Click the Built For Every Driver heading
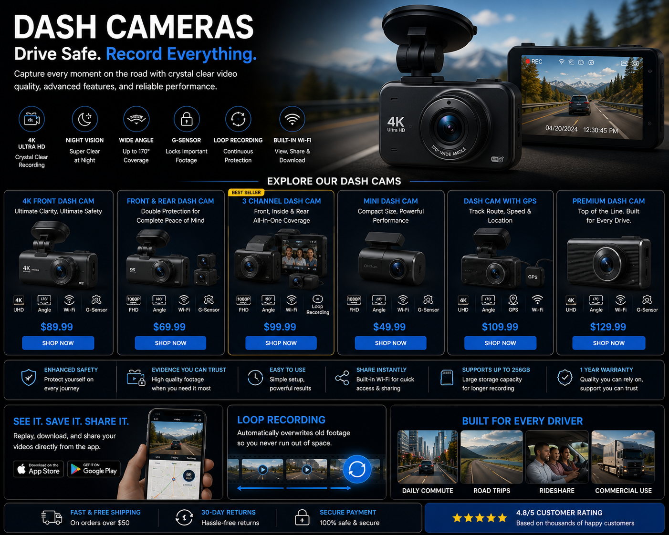The image size is (669, 535). click(x=523, y=421)
